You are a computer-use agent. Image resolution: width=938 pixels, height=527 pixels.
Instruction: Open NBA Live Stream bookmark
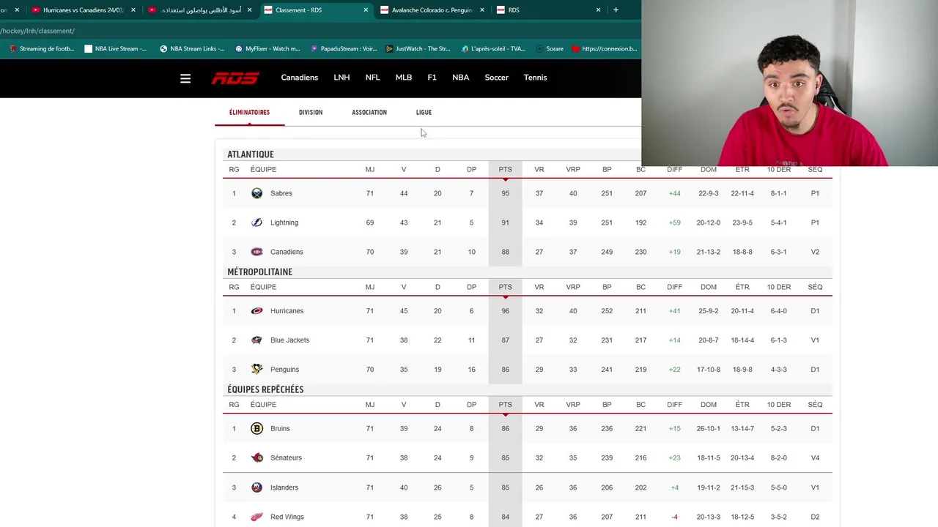(116, 49)
